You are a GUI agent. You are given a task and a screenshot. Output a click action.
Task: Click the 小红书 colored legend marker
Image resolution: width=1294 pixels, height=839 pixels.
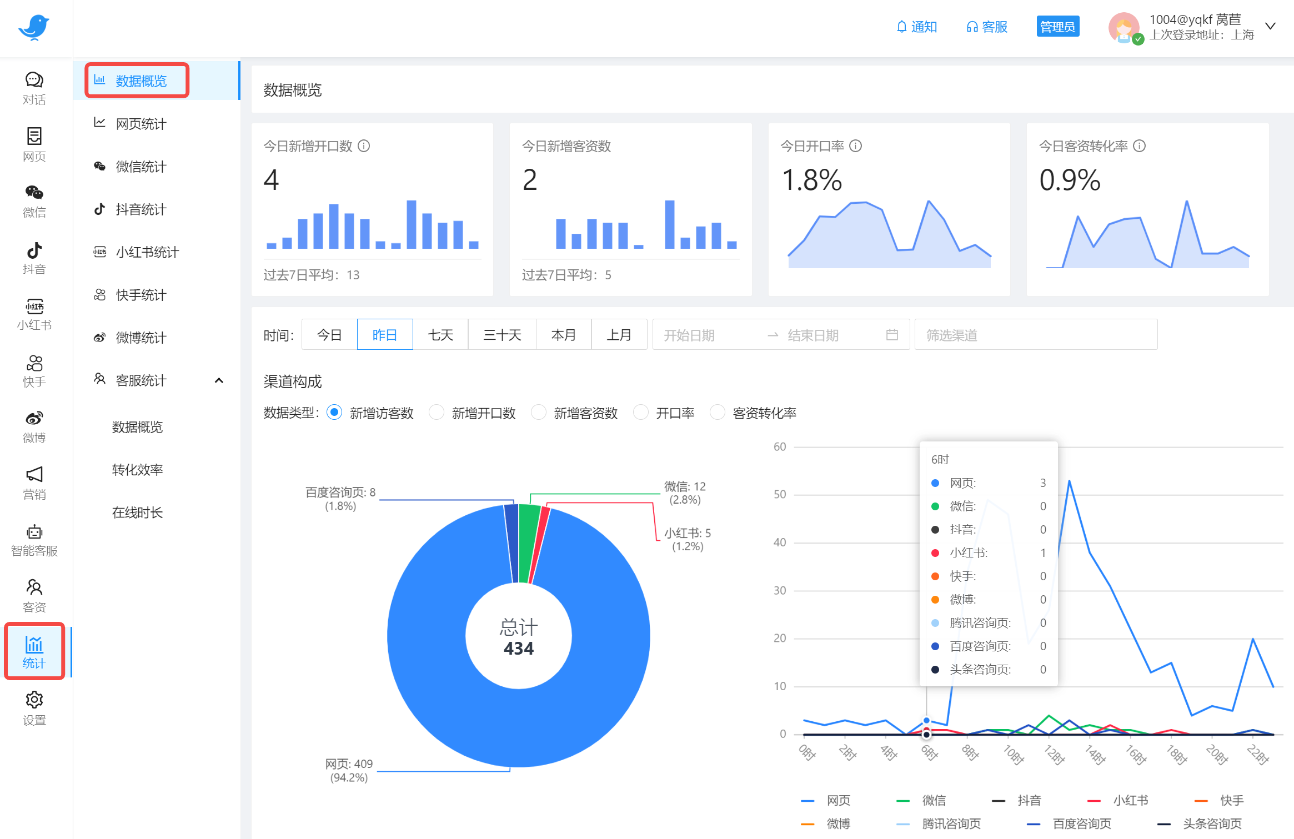coord(1094,800)
